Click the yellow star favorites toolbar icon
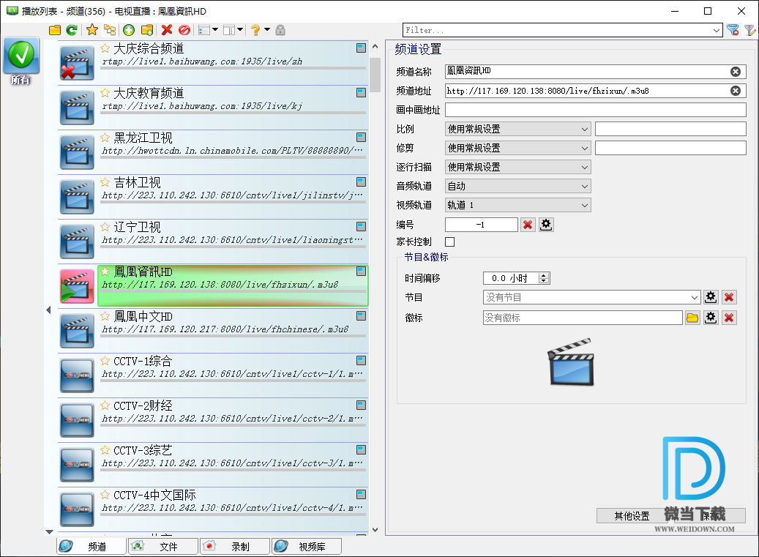 point(91,30)
